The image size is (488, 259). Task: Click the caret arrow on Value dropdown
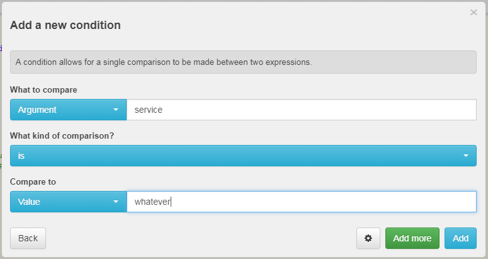pos(116,202)
